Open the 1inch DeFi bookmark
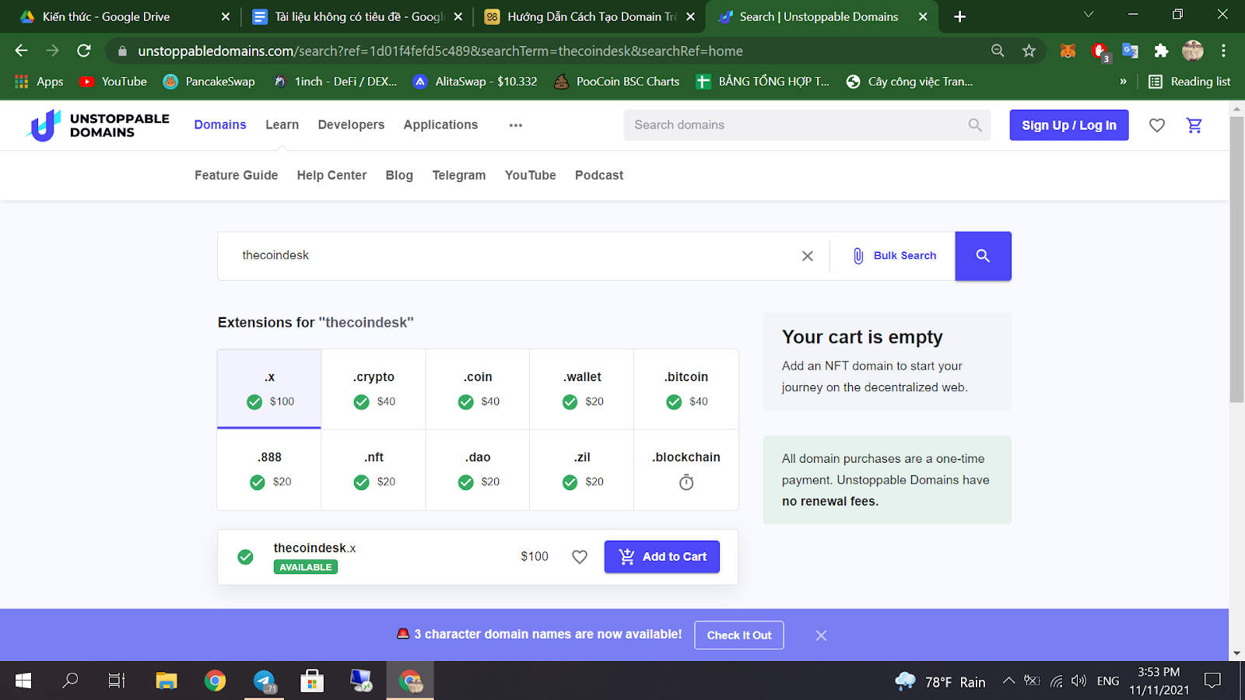Image resolution: width=1245 pixels, height=700 pixels. 335,81
